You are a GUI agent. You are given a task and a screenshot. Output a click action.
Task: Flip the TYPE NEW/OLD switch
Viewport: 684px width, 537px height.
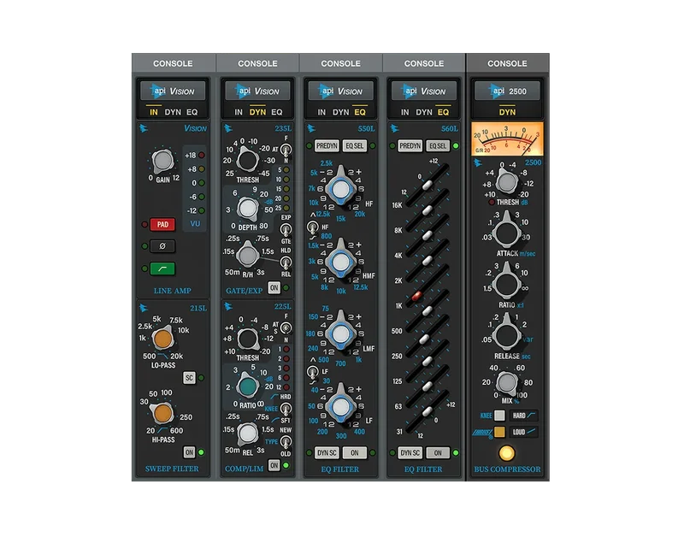point(286,442)
